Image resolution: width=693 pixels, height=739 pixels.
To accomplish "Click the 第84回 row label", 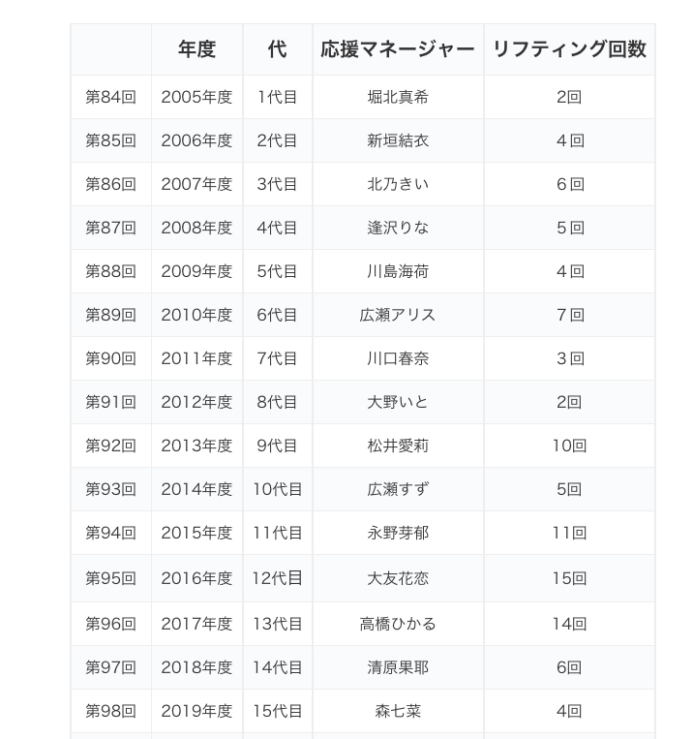I will pyautogui.click(x=110, y=97).
